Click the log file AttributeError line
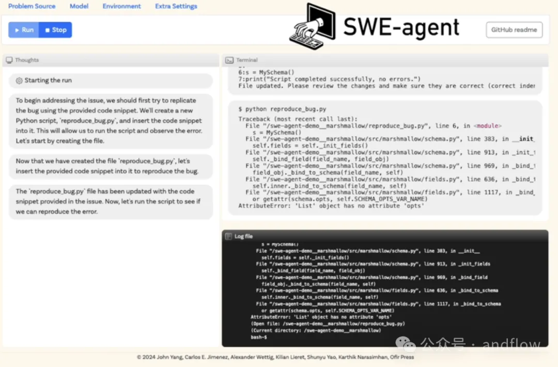This screenshot has width=558, height=367. pos(321,317)
